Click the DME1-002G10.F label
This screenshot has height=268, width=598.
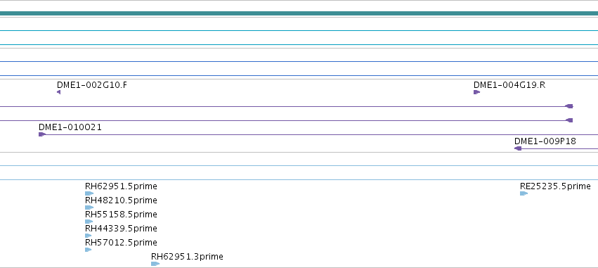[x=92, y=84]
